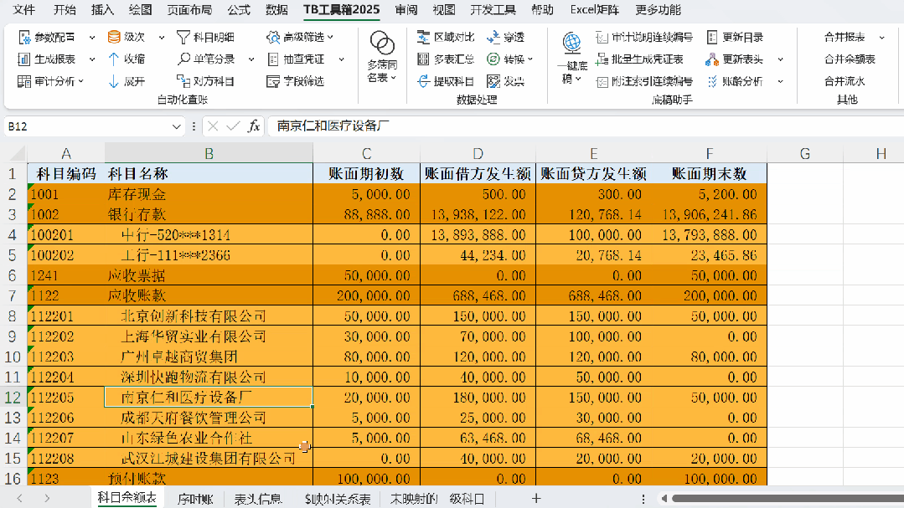Click next sheet navigation arrow
Screen dimensions: 904x508
(47, 498)
